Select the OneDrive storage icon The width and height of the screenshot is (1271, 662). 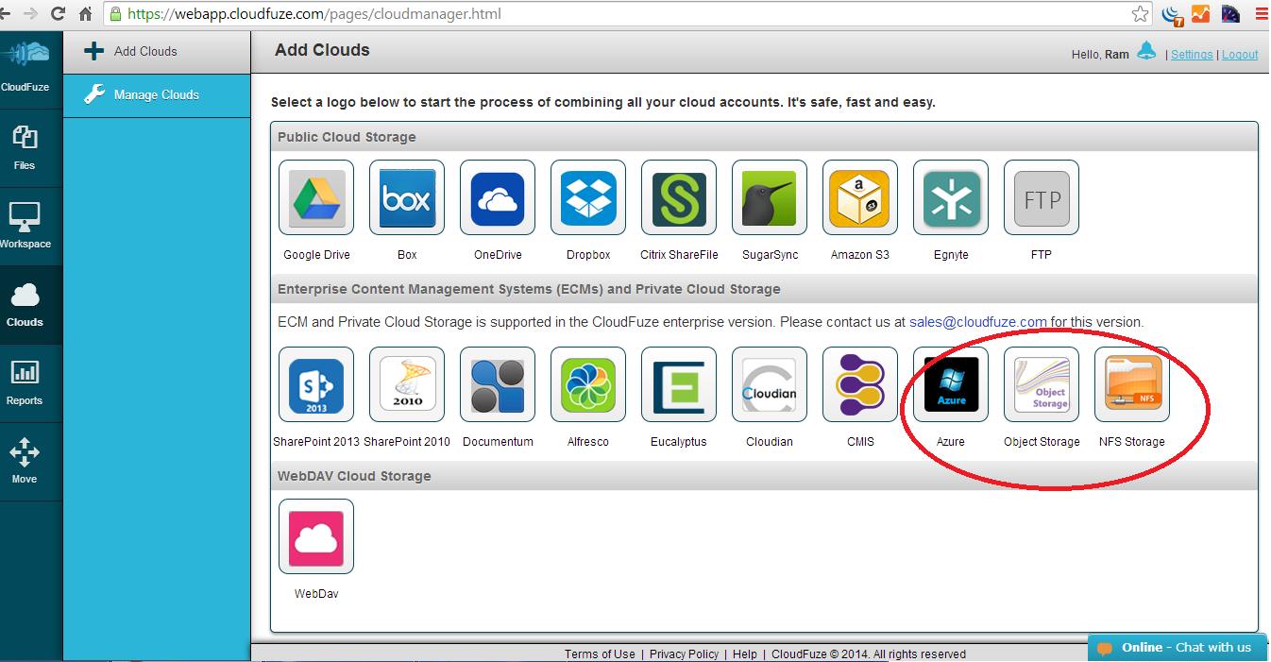(497, 197)
